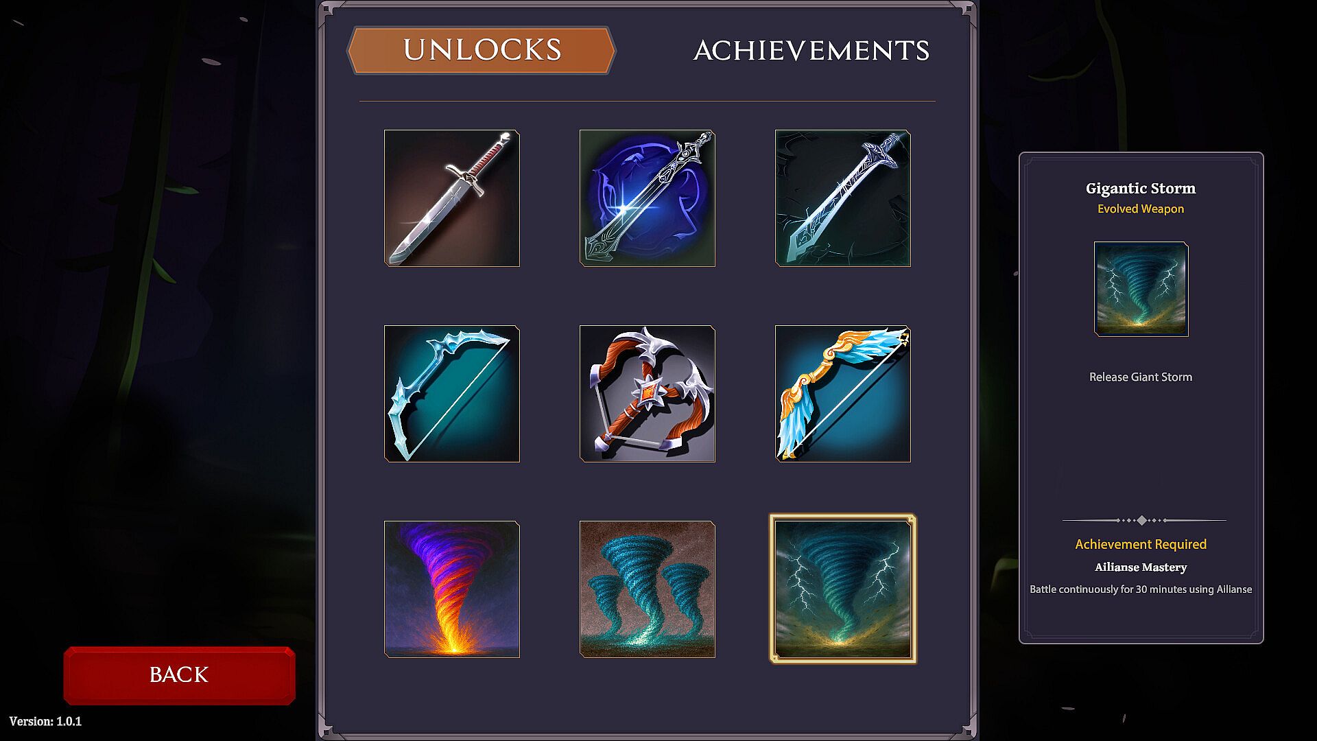
Task: Select the plain steel sword icon
Action: [452, 198]
